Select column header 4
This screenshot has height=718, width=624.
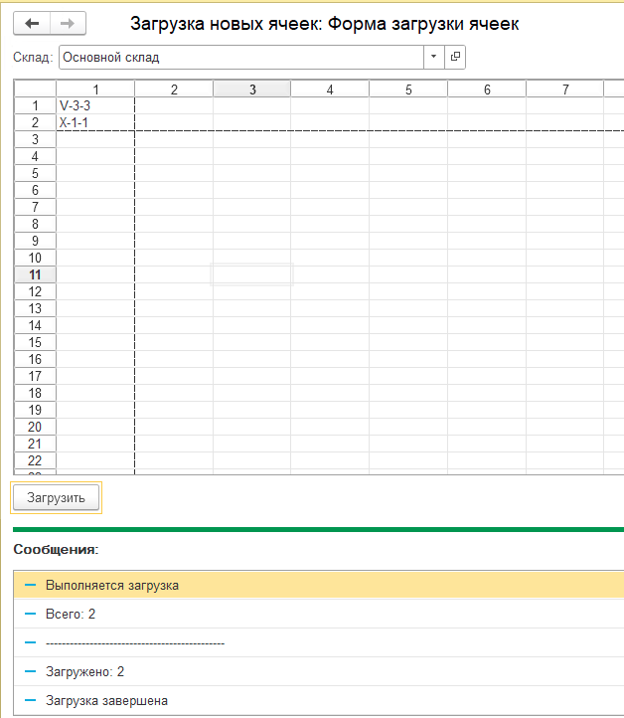[x=330, y=90]
